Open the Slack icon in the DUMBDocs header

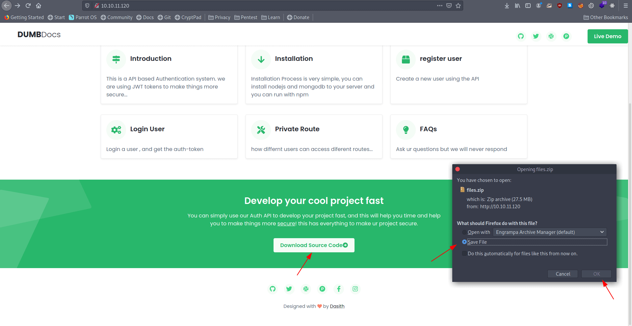pos(551,36)
